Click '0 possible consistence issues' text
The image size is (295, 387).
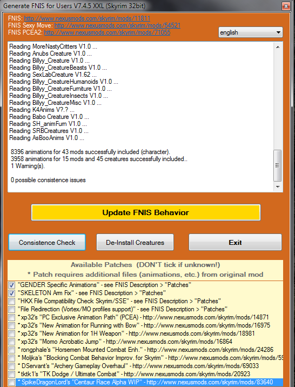tap(48, 180)
